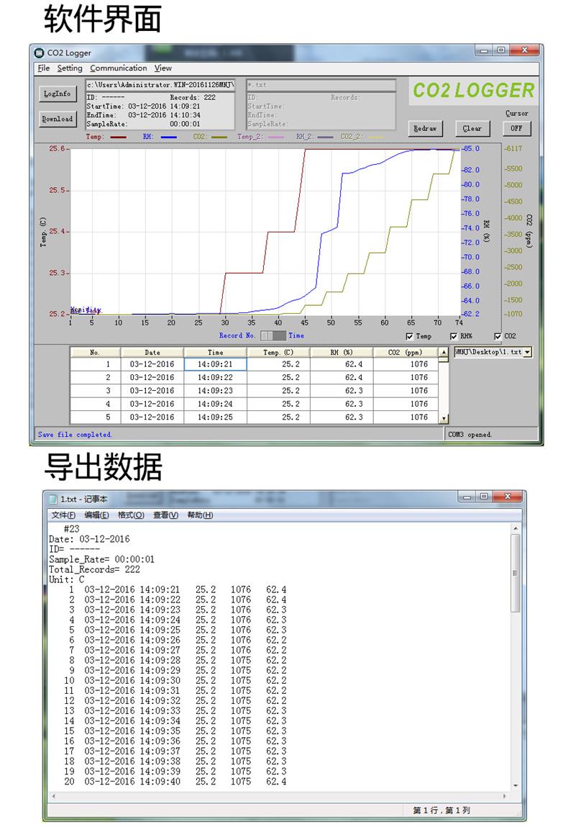Click the CO2 Logger app icon in title bar

[x=39, y=53]
